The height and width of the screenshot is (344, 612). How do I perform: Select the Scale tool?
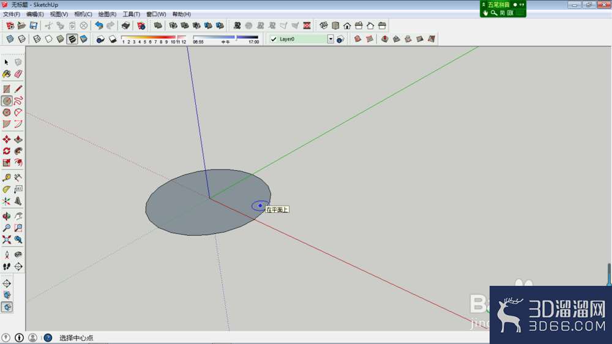7,162
